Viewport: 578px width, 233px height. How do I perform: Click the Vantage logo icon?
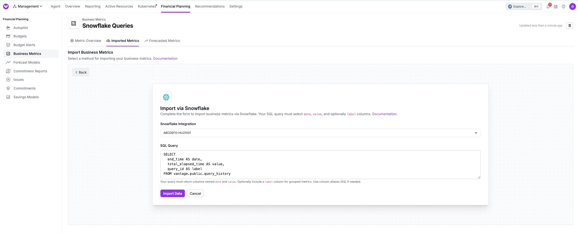tap(6, 6)
